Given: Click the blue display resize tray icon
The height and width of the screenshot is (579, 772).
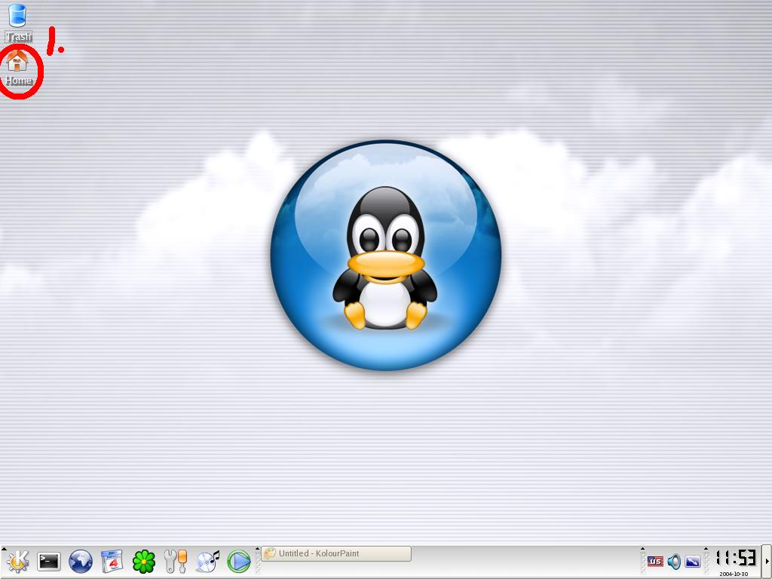Looking at the screenshot, I should (x=692, y=561).
